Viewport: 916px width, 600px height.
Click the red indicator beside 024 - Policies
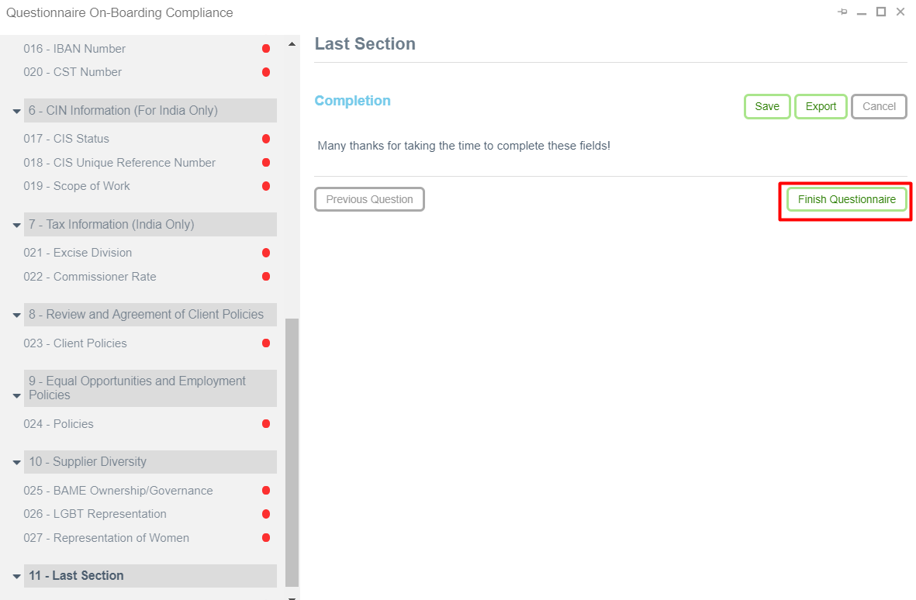[265, 424]
